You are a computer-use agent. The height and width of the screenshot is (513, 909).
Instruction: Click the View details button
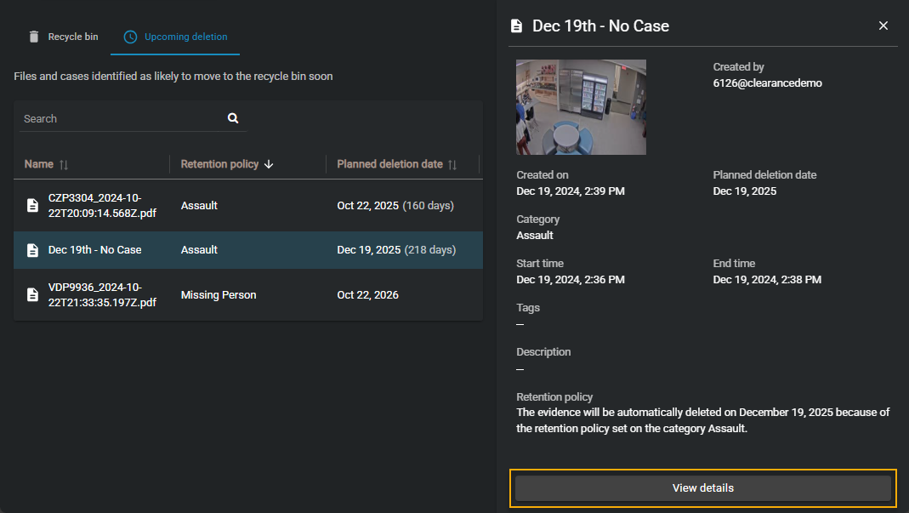702,488
